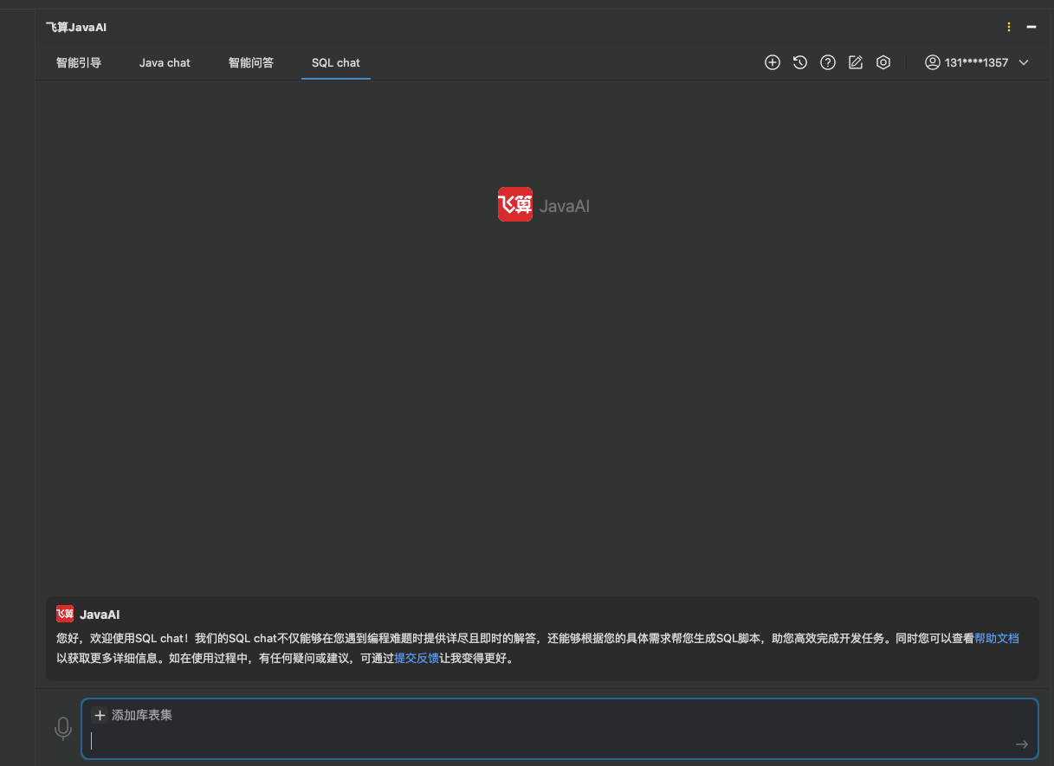
Task: Click the user account avatar icon
Action: 933,62
